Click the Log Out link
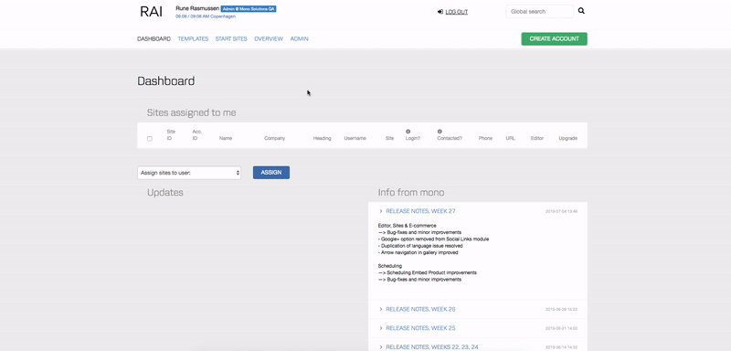The image size is (731, 351). (456, 12)
